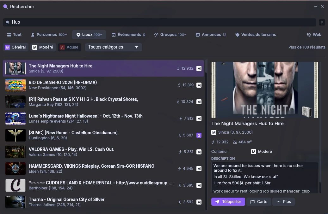Select The Night Managers Hub to Hire result
This screenshot has height=214, width=328.
point(103,68)
